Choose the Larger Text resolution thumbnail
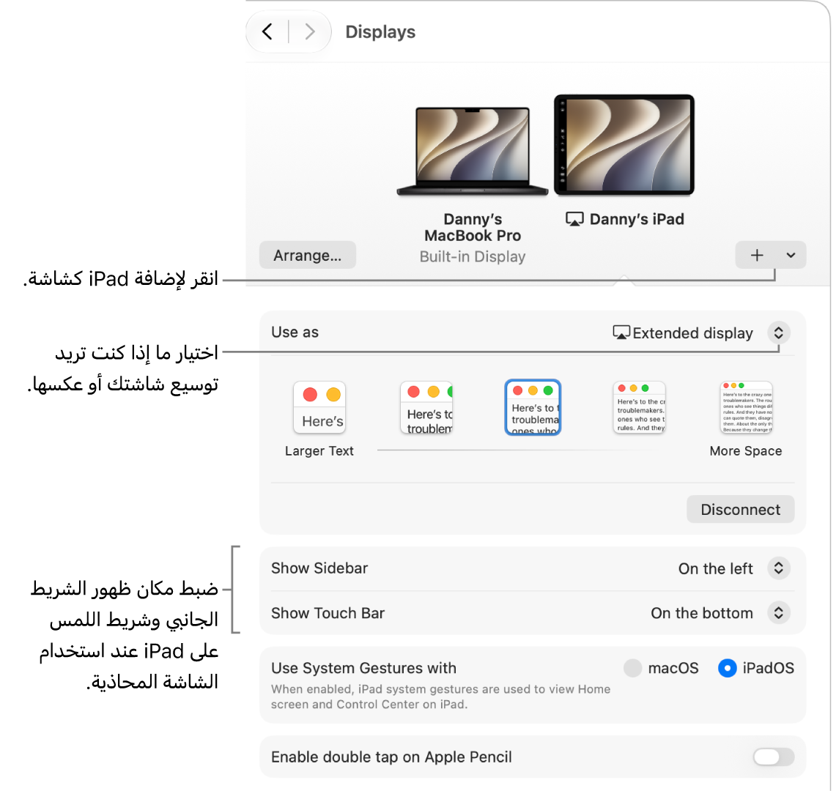 point(319,408)
